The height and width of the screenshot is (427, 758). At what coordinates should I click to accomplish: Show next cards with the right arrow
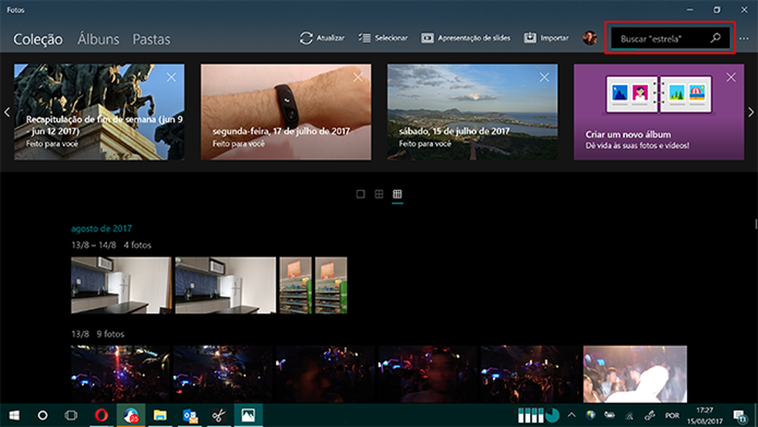click(x=751, y=113)
